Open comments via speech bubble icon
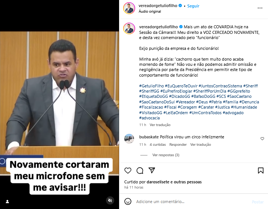 pyautogui.click(x=140, y=170)
